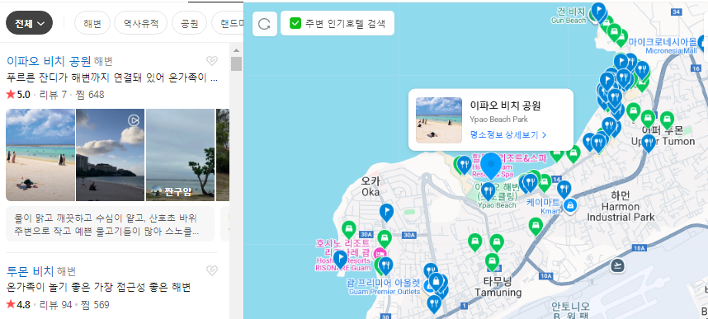Select the hotel pin just above Tamuning label
This screenshot has width=708, height=319.
click(x=492, y=261)
